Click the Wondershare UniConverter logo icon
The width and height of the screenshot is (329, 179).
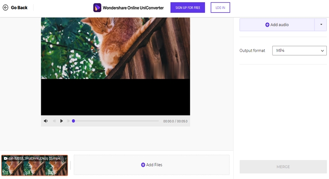click(x=97, y=8)
